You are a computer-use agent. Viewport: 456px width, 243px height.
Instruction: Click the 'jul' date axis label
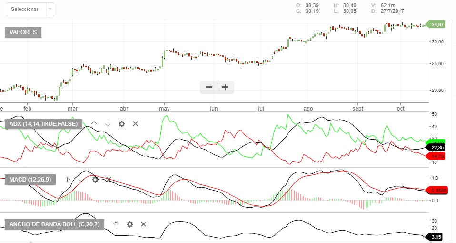(261, 109)
